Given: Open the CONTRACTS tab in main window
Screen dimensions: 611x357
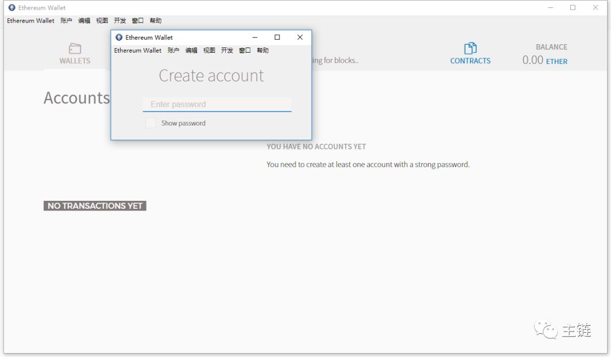Looking at the screenshot, I should [470, 53].
